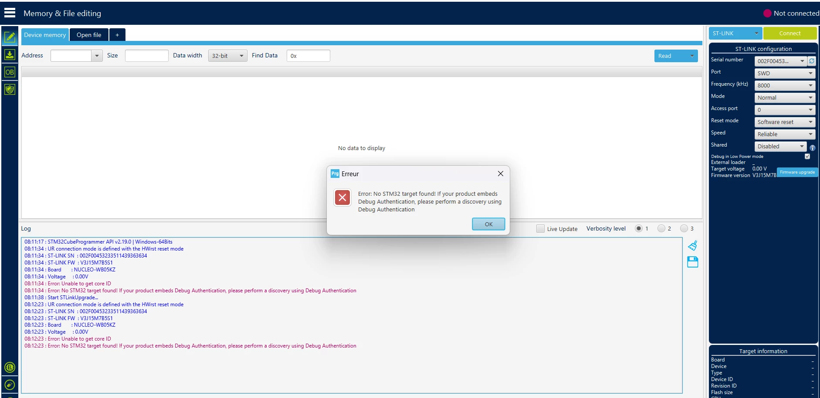Select verbosity level 3 radio button
The height and width of the screenshot is (398, 820).
[x=684, y=228]
